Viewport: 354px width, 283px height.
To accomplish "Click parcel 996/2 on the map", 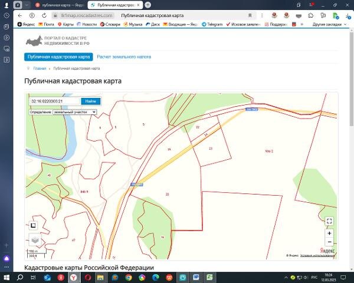I will coord(269,151).
